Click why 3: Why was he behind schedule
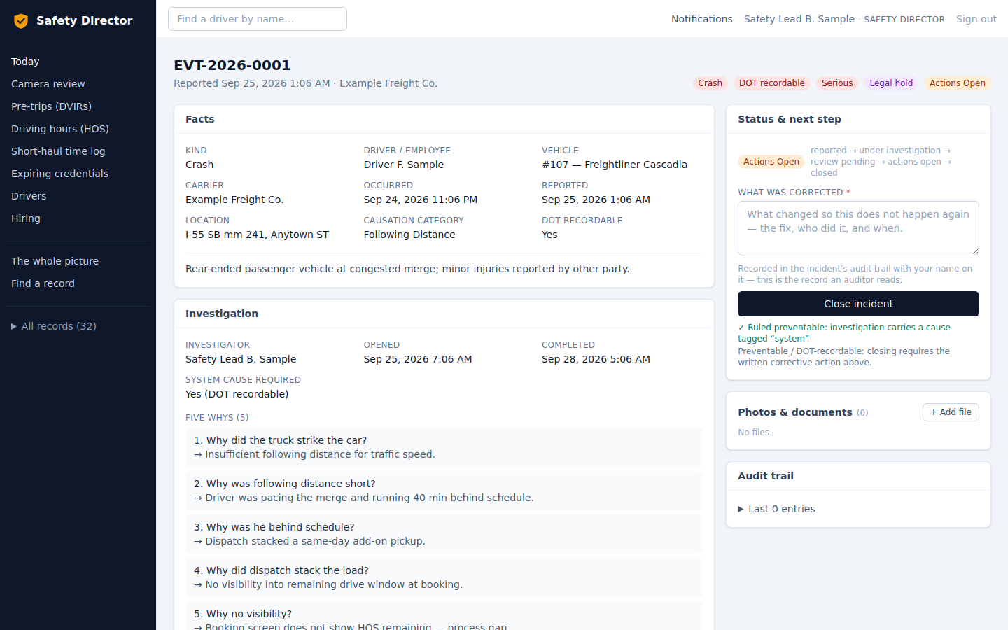The width and height of the screenshot is (1008, 630). point(444,534)
